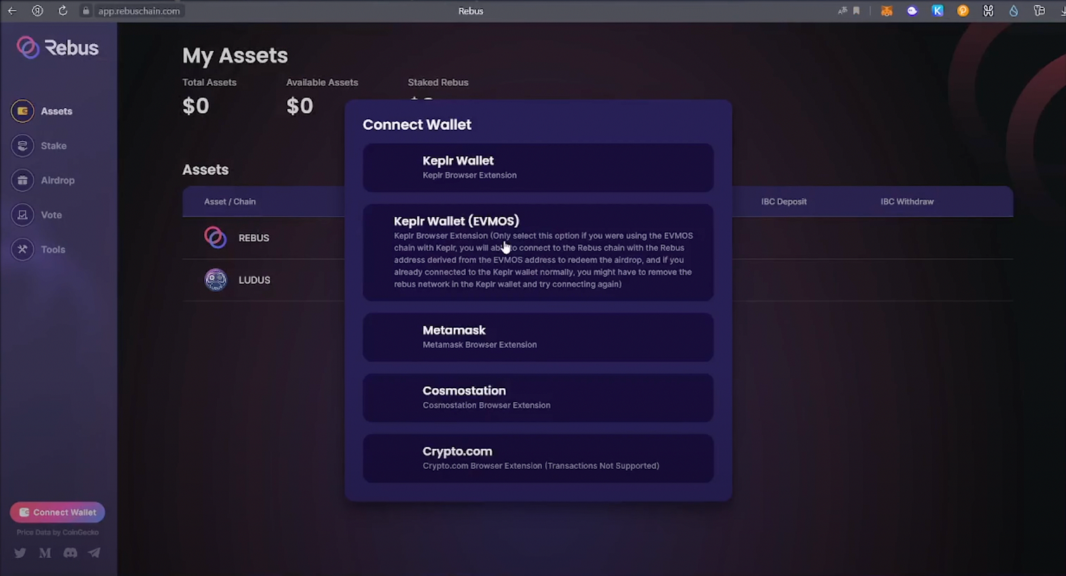The width and height of the screenshot is (1066, 576).
Task: Click the Asset / Chain column header
Action: [x=230, y=202]
